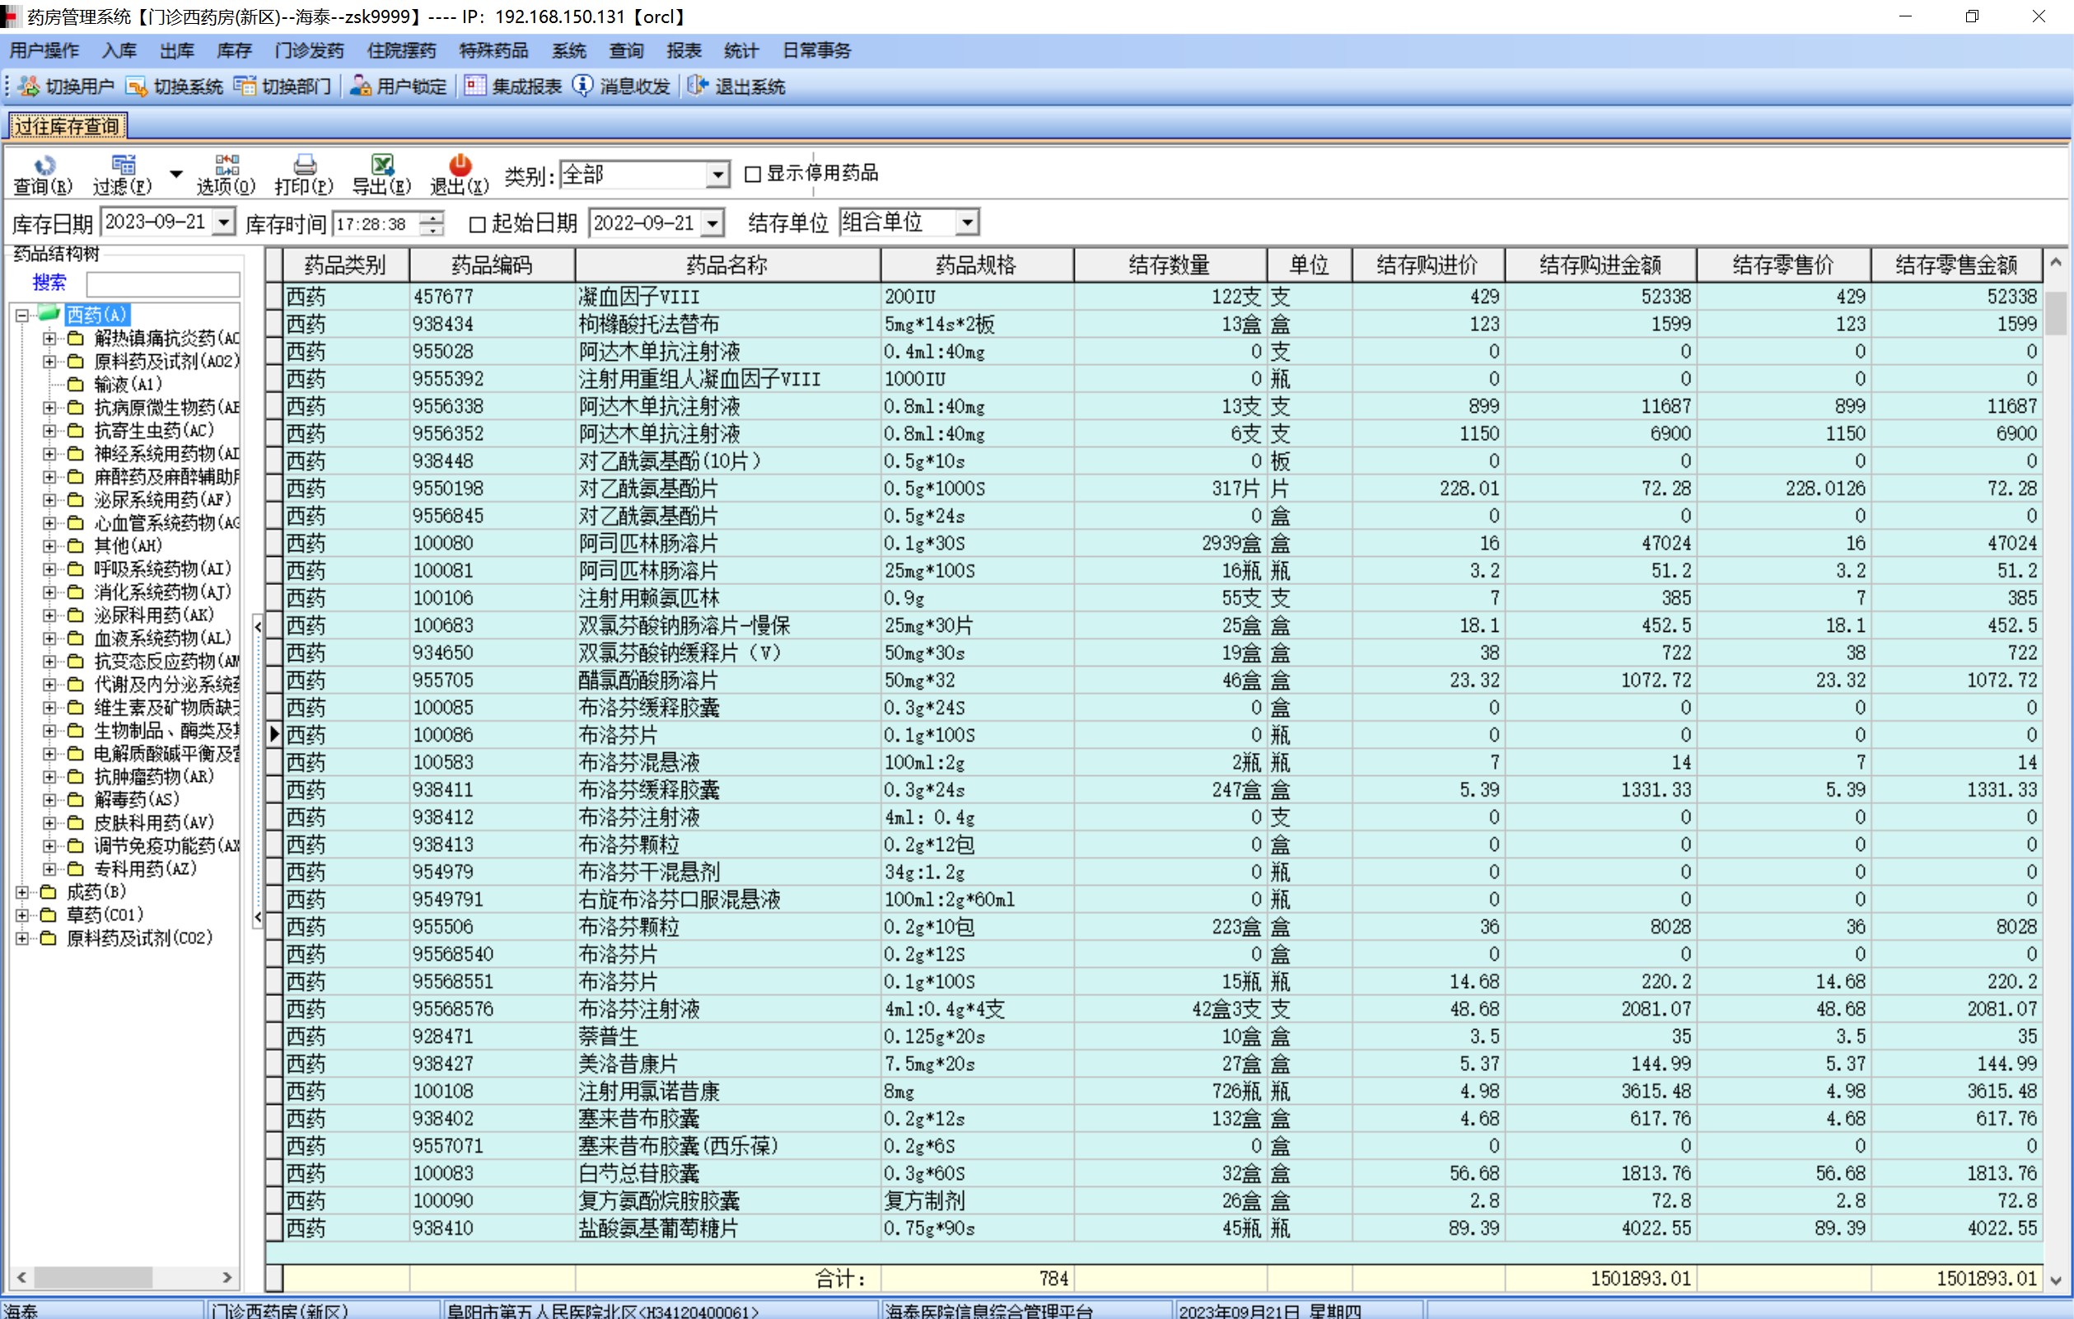Open the 门诊发药 menu
The image size is (2074, 1319).
(x=308, y=50)
